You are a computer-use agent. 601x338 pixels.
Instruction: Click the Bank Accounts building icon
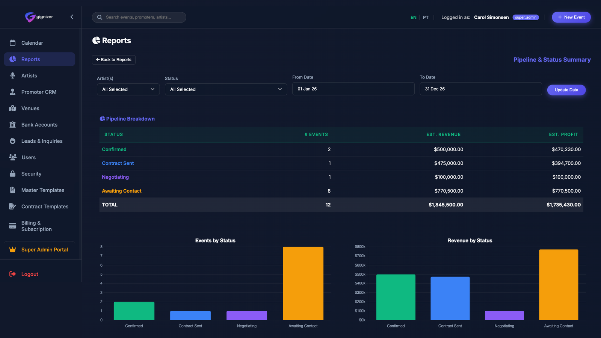pyautogui.click(x=12, y=125)
